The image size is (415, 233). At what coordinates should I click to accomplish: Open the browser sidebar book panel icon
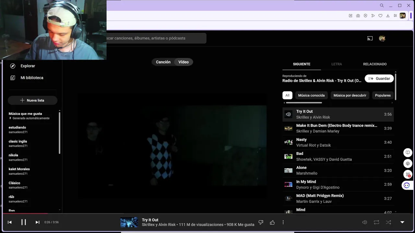[x=408, y=152]
